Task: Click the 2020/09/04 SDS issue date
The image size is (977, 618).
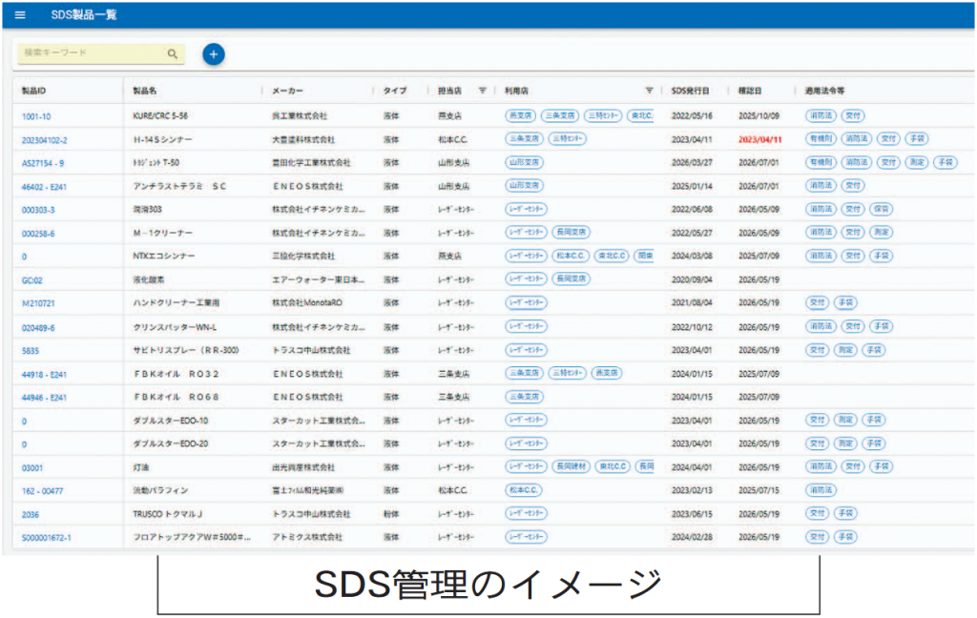Action: [x=692, y=279]
